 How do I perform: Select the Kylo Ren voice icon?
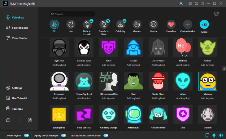(x=59, y=48)
